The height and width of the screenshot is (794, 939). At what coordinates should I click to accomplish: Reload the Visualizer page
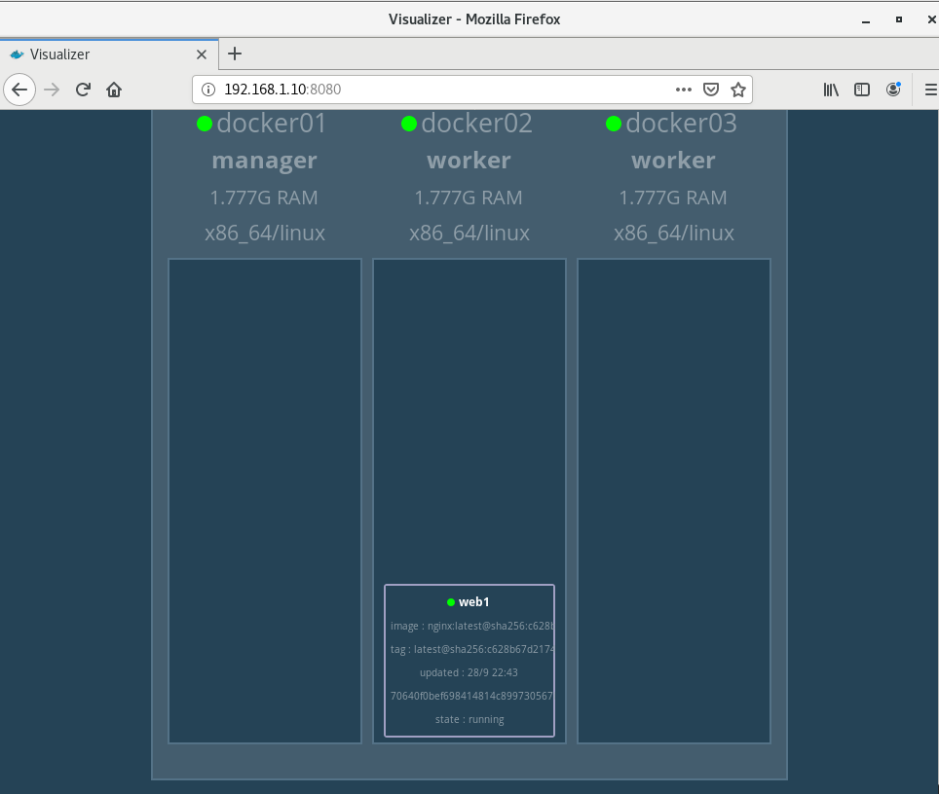83,90
